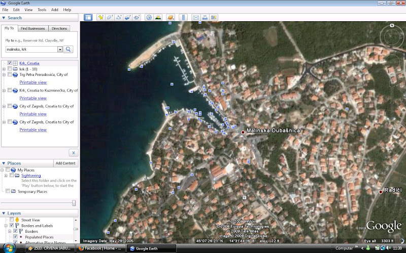Email the view with the envelope icon
This screenshot has width=406, height=253.
(196, 17)
